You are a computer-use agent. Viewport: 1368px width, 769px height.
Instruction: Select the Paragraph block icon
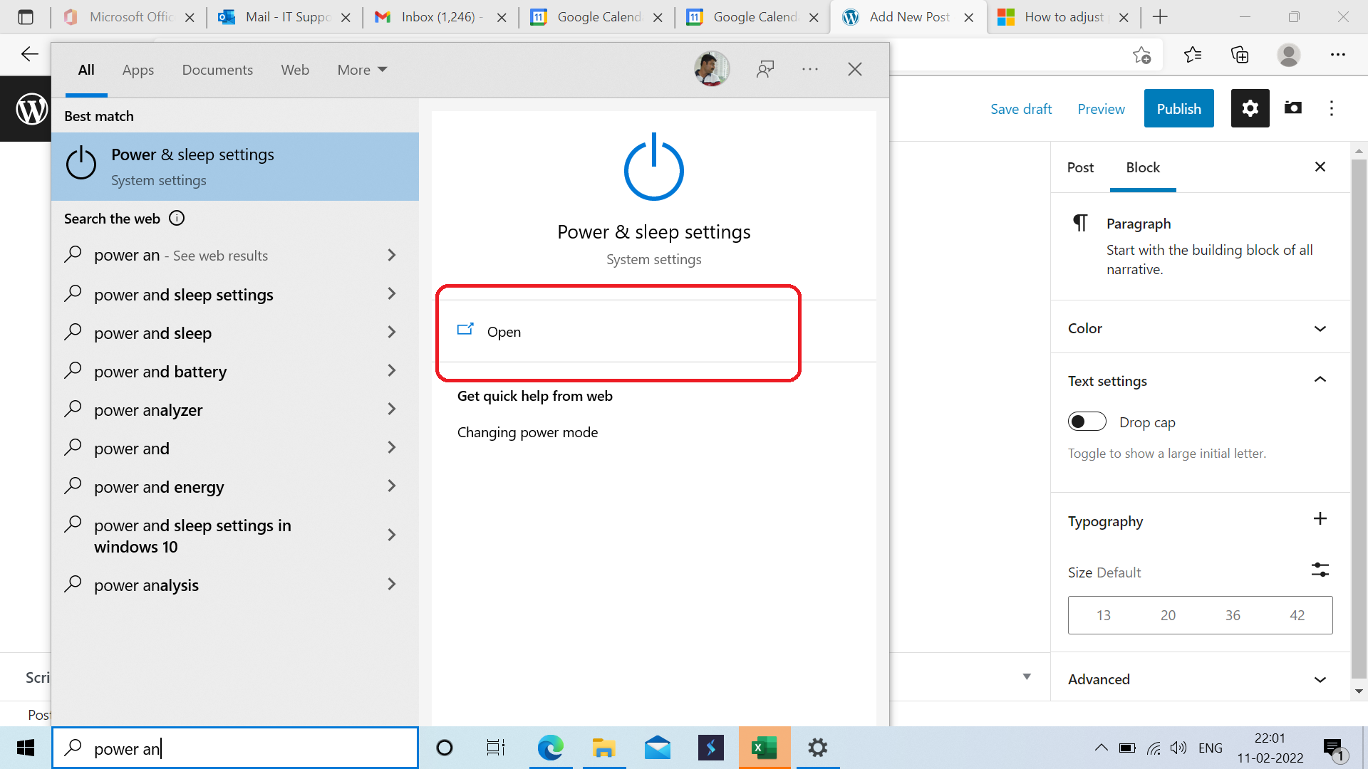(x=1080, y=223)
